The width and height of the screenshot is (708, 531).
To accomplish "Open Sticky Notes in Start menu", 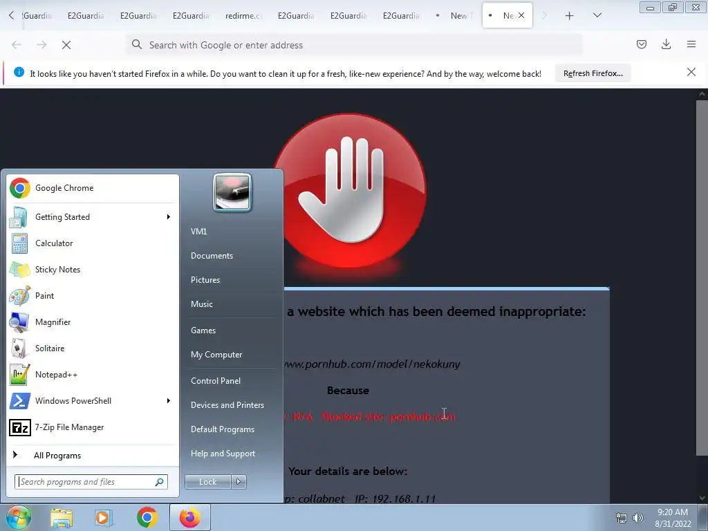I will pos(93,270).
